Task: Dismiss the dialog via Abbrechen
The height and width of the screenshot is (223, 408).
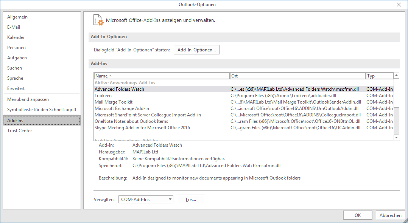Action: 391,215
